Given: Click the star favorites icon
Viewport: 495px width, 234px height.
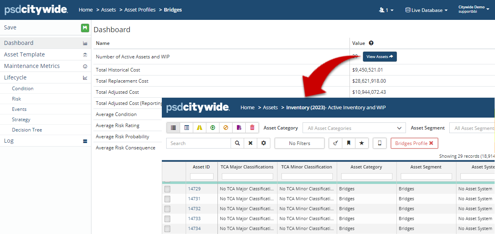Looking at the screenshot, I should pyautogui.click(x=362, y=143).
